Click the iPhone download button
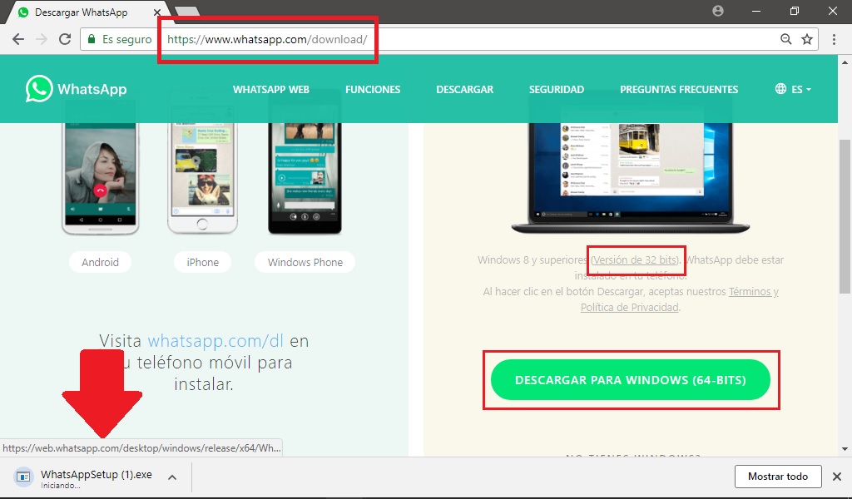Viewport: 852px width, 499px height. tap(203, 262)
